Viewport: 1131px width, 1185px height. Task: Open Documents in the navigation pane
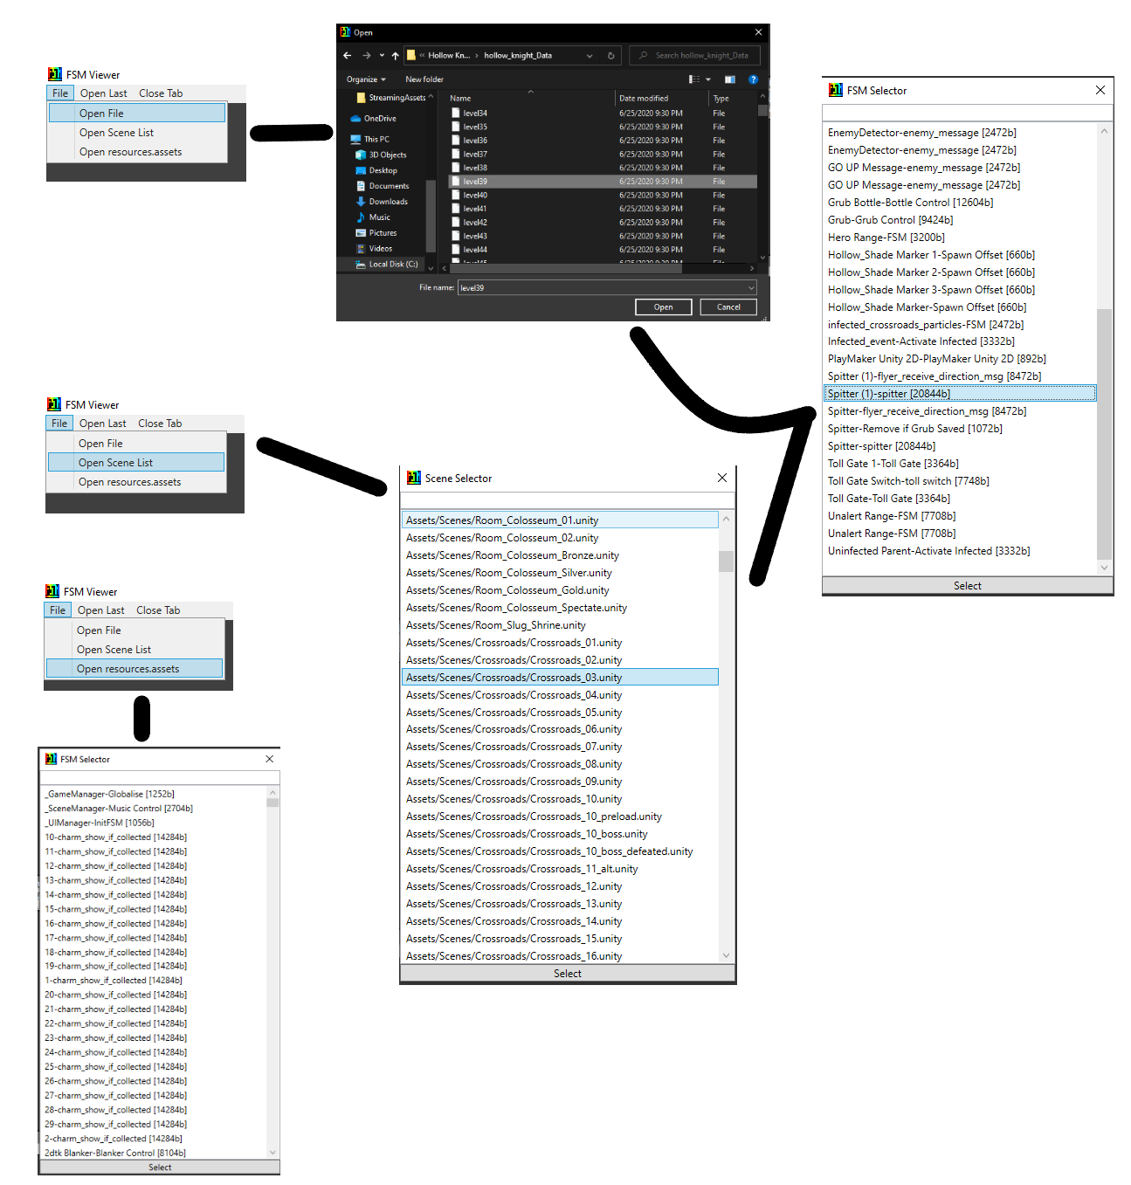click(383, 186)
